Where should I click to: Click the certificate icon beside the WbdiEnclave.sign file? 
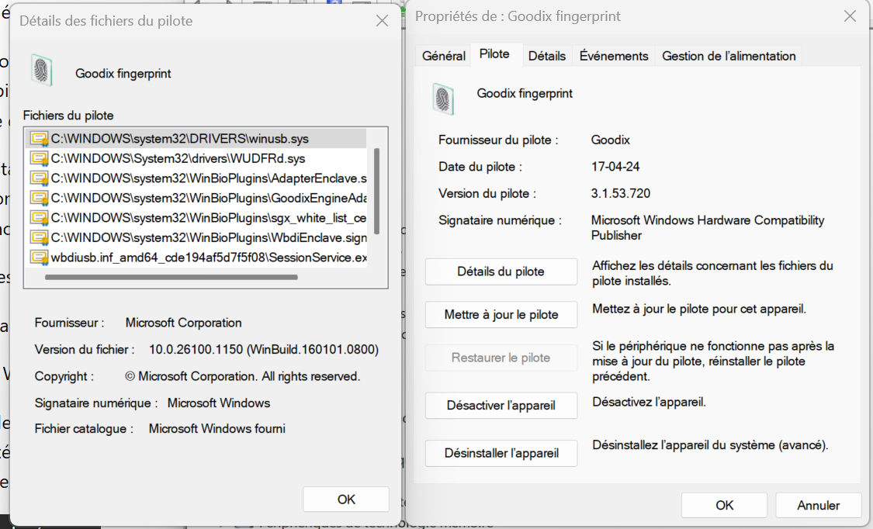coord(40,237)
